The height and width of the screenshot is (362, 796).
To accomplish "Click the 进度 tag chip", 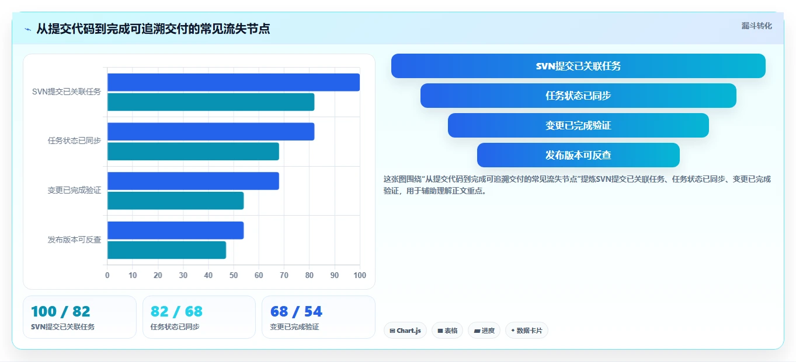I will [484, 331].
